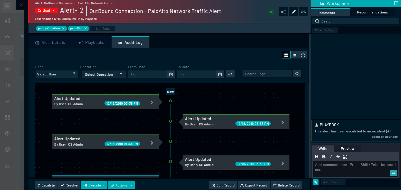
Task: Toggle bold formatting in the comment editor
Action: click(324, 156)
